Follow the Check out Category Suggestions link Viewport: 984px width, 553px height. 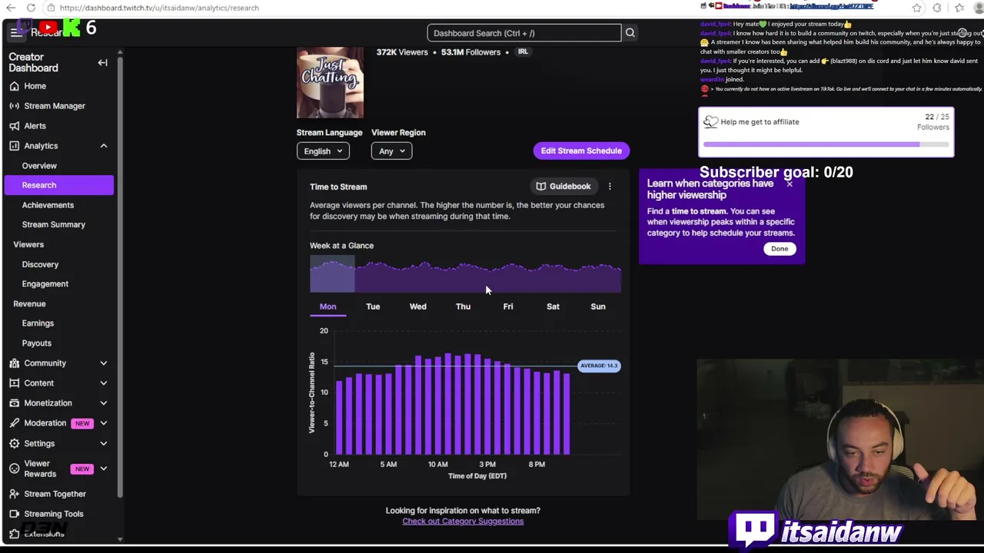463,522
